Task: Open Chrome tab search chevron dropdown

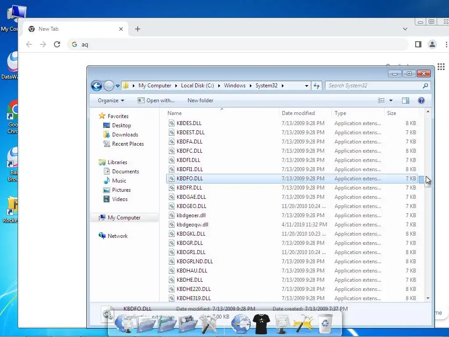Action: [x=405, y=29]
